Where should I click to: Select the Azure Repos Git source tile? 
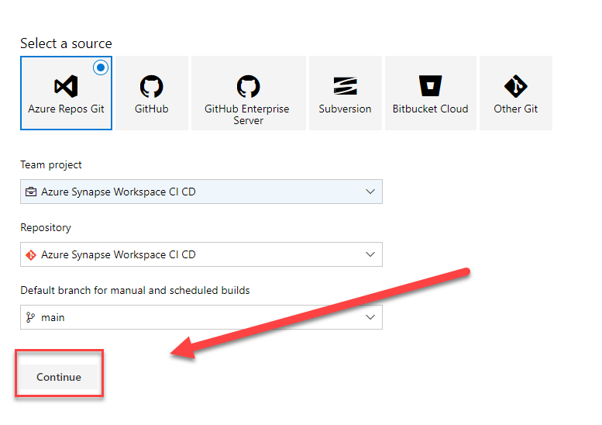tap(66, 93)
